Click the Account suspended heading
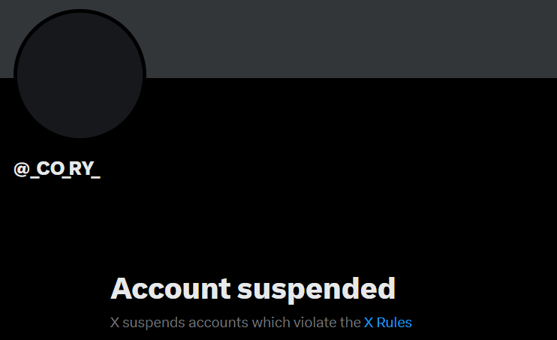 253,290
